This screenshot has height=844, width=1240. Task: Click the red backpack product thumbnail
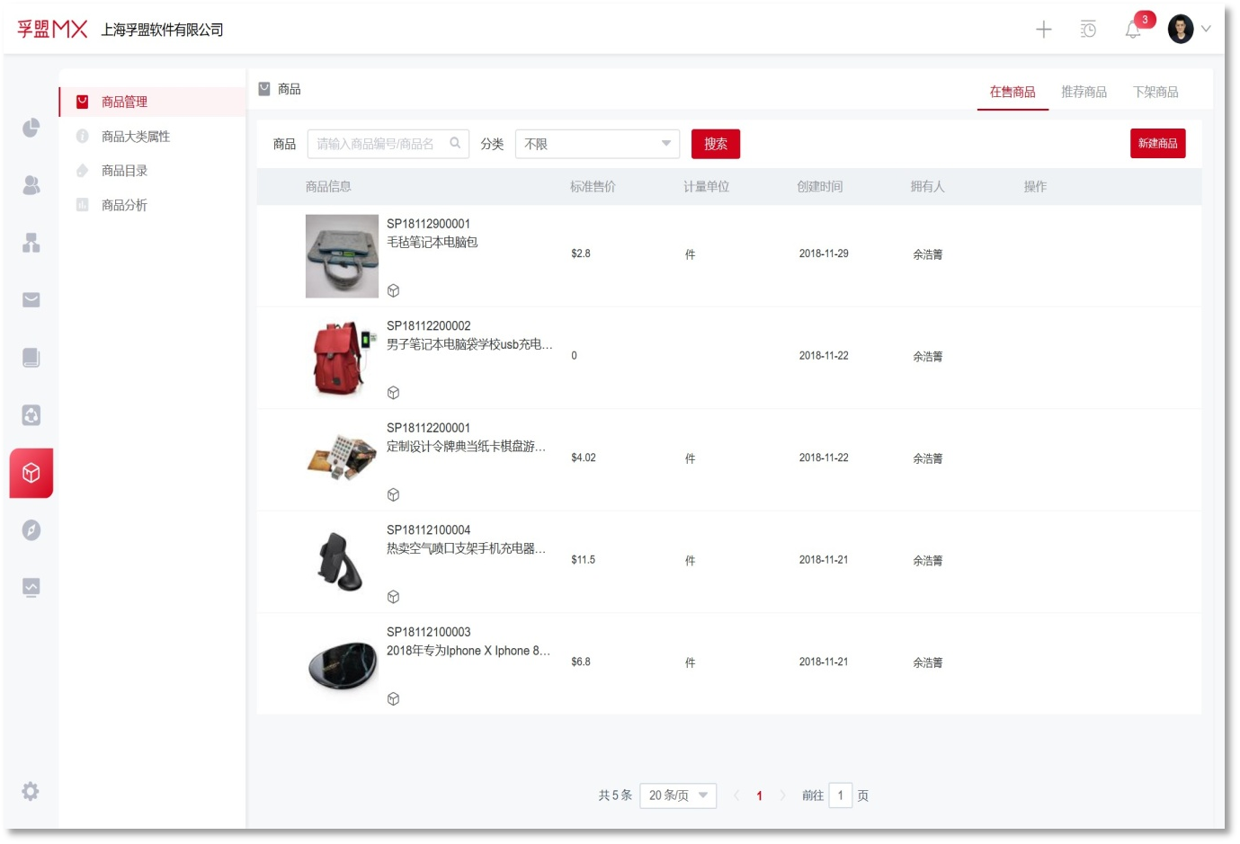[x=342, y=358]
